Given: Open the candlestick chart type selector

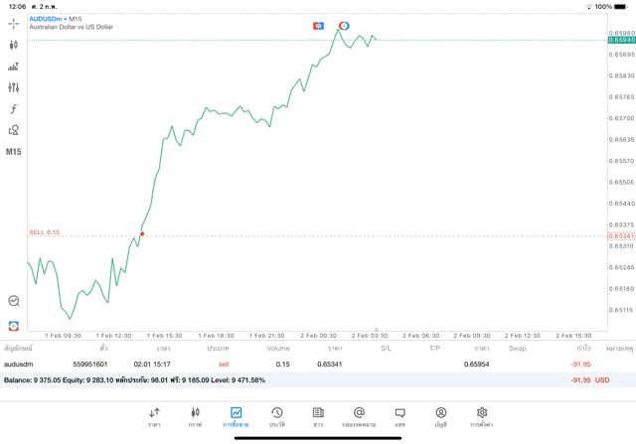Looking at the screenshot, I should (13, 45).
